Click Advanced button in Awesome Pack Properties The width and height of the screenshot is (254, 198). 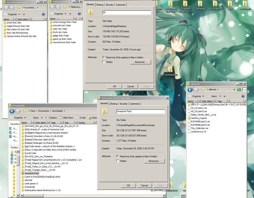[x=154, y=161]
